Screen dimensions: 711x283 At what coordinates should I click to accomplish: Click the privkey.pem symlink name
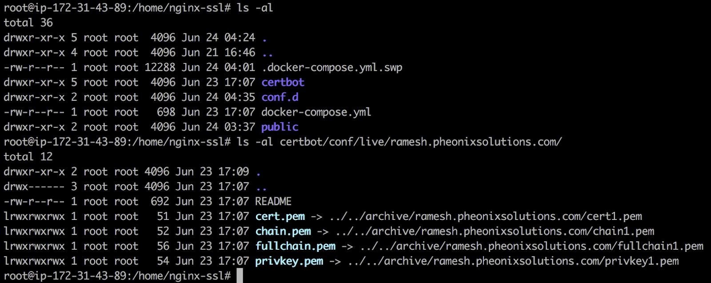coord(289,261)
